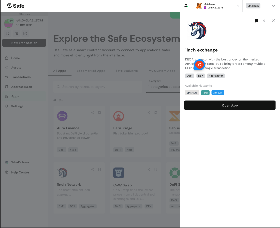Viewport: 280px width, 228px height.
Task: Click the Open App button
Action: [x=230, y=105]
